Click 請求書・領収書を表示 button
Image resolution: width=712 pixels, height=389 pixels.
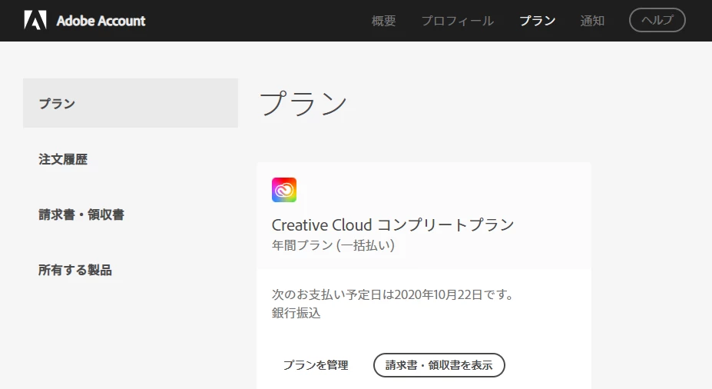439,365
